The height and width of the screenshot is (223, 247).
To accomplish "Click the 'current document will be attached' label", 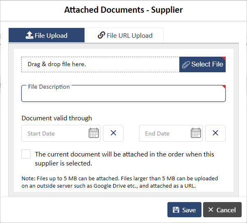I will tap(124, 159).
